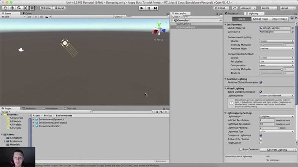Viewport: 298px width, 167px height.
Task: Open the Gizmos dropdown
Action: tap(119, 17)
